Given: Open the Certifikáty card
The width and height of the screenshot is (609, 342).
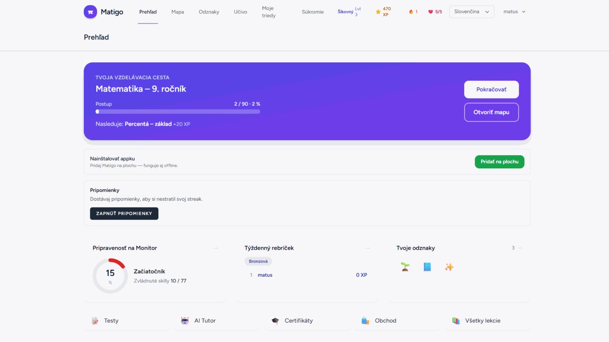Looking at the screenshot, I should point(307,321).
